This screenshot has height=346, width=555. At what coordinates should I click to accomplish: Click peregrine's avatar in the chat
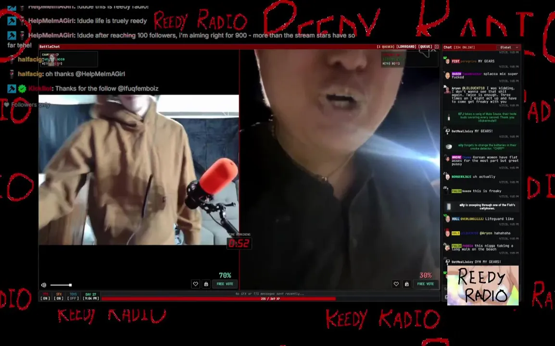pos(447,62)
